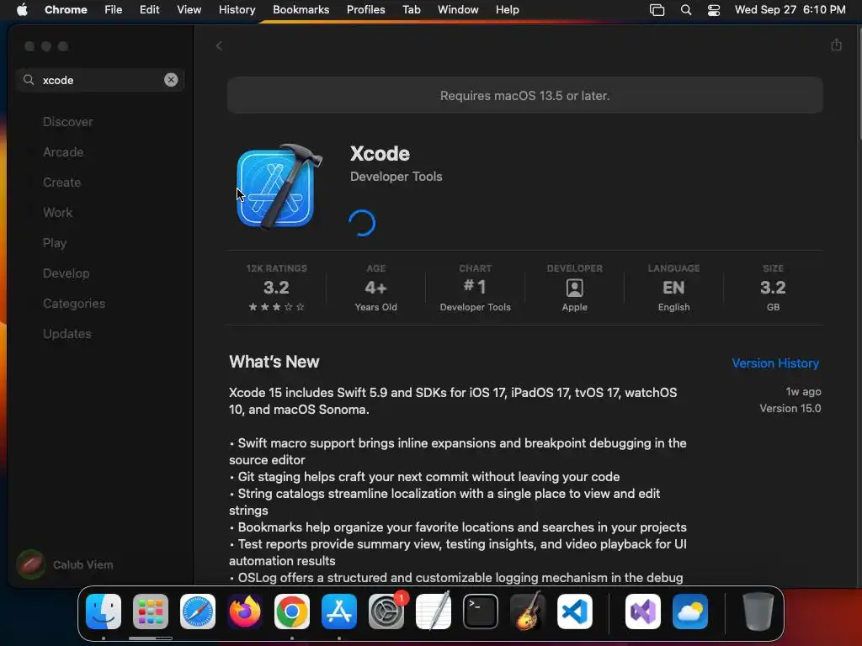This screenshot has height=646, width=862.
Task: Click the Developer Tools category subtitle
Action: pyautogui.click(x=396, y=177)
